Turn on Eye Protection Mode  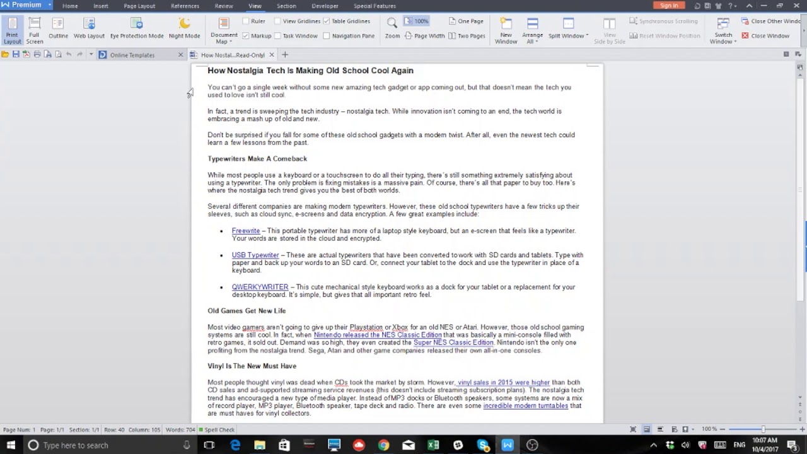136,30
